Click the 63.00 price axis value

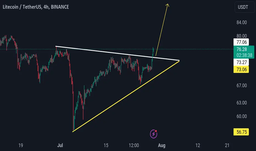242,103
